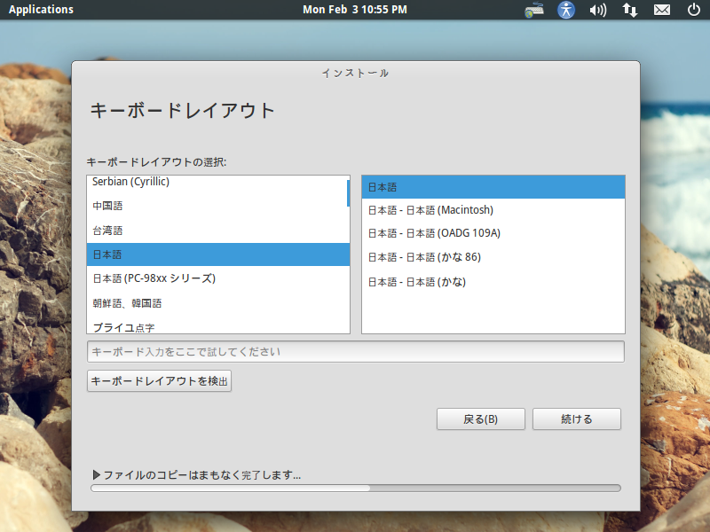This screenshot has height=532, width=710.
Task: Click the 戻る(B) back button
Action: point(480,419)
